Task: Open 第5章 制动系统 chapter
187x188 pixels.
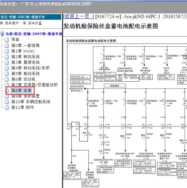Action: pos(25,74)
